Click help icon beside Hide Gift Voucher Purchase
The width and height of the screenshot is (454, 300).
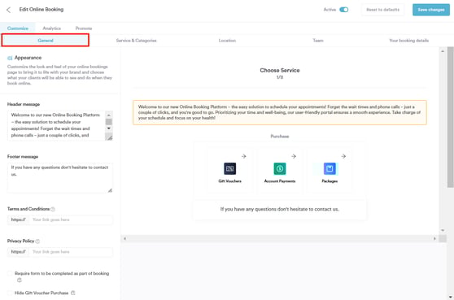pos(73,293)
